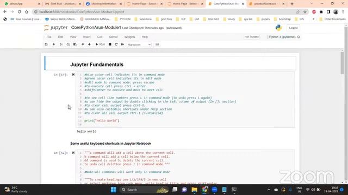Open the File menu in Jupyter
Viewport: 348px width, 195px height.
49,37
